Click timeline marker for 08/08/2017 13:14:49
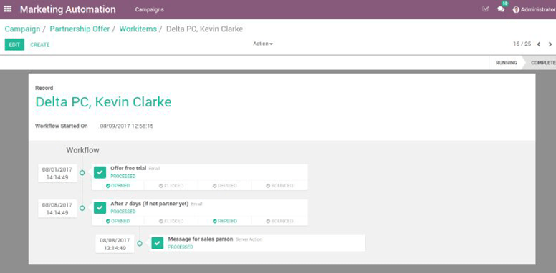The image size is (556, 273). click(140, 244)
